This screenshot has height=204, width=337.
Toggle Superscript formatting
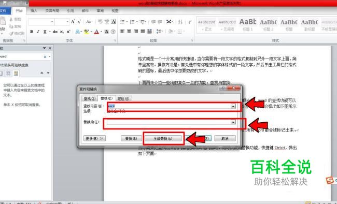(x=68, y=32)
